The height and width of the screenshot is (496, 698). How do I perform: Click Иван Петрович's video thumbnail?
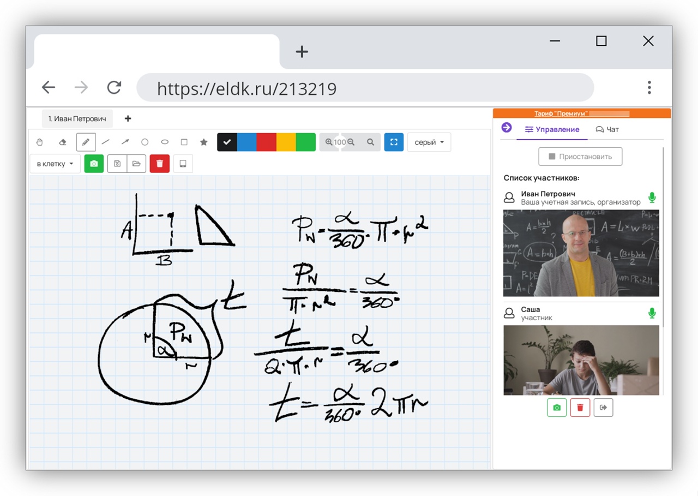tap(581, 253)
